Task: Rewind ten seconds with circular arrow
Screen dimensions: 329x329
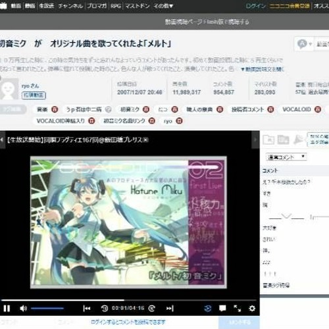Action: coord(105,309)
